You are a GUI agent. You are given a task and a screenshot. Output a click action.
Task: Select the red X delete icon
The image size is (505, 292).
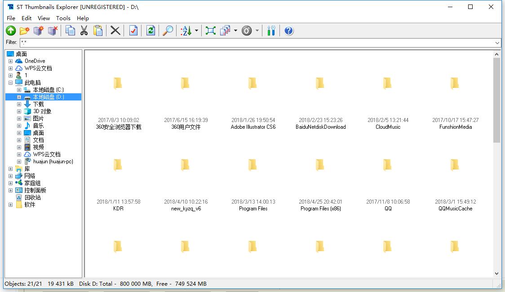(x=115, y=31)
